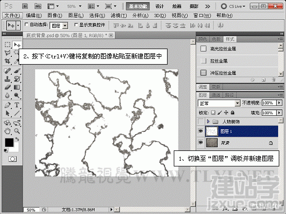The width and height of the screenshot is (286, 214).
Task: Open the 不透明度 opacity arrow
Action: pyautogui.click(x=279, y=103)
